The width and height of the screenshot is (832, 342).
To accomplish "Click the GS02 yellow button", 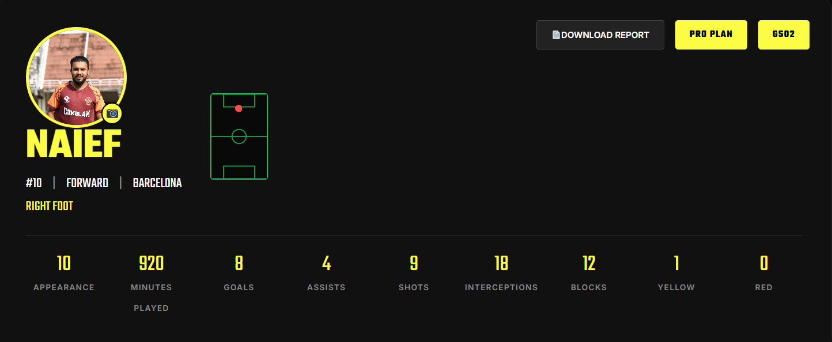I will 784,35.
